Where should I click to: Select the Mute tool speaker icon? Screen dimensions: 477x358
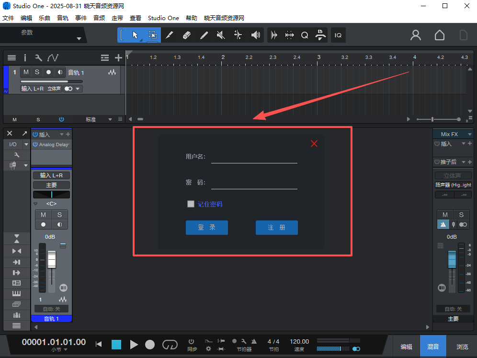pyautogui.click(x=221, y=35)
